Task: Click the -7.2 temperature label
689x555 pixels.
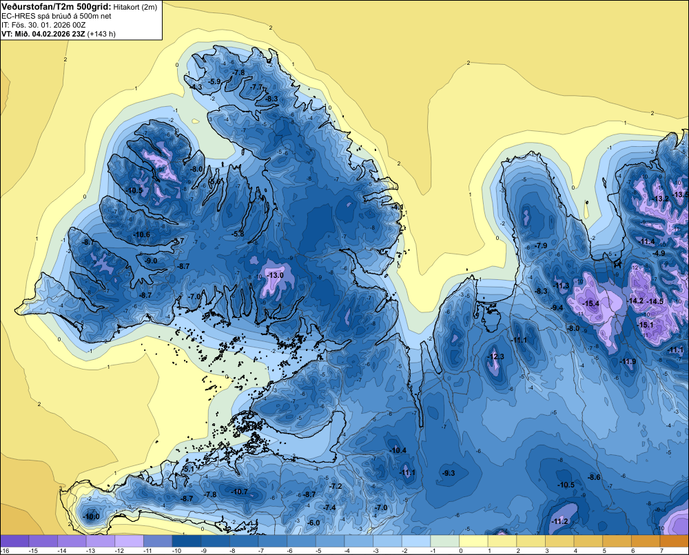Action: pyautogui.click(x=336, y=486)
